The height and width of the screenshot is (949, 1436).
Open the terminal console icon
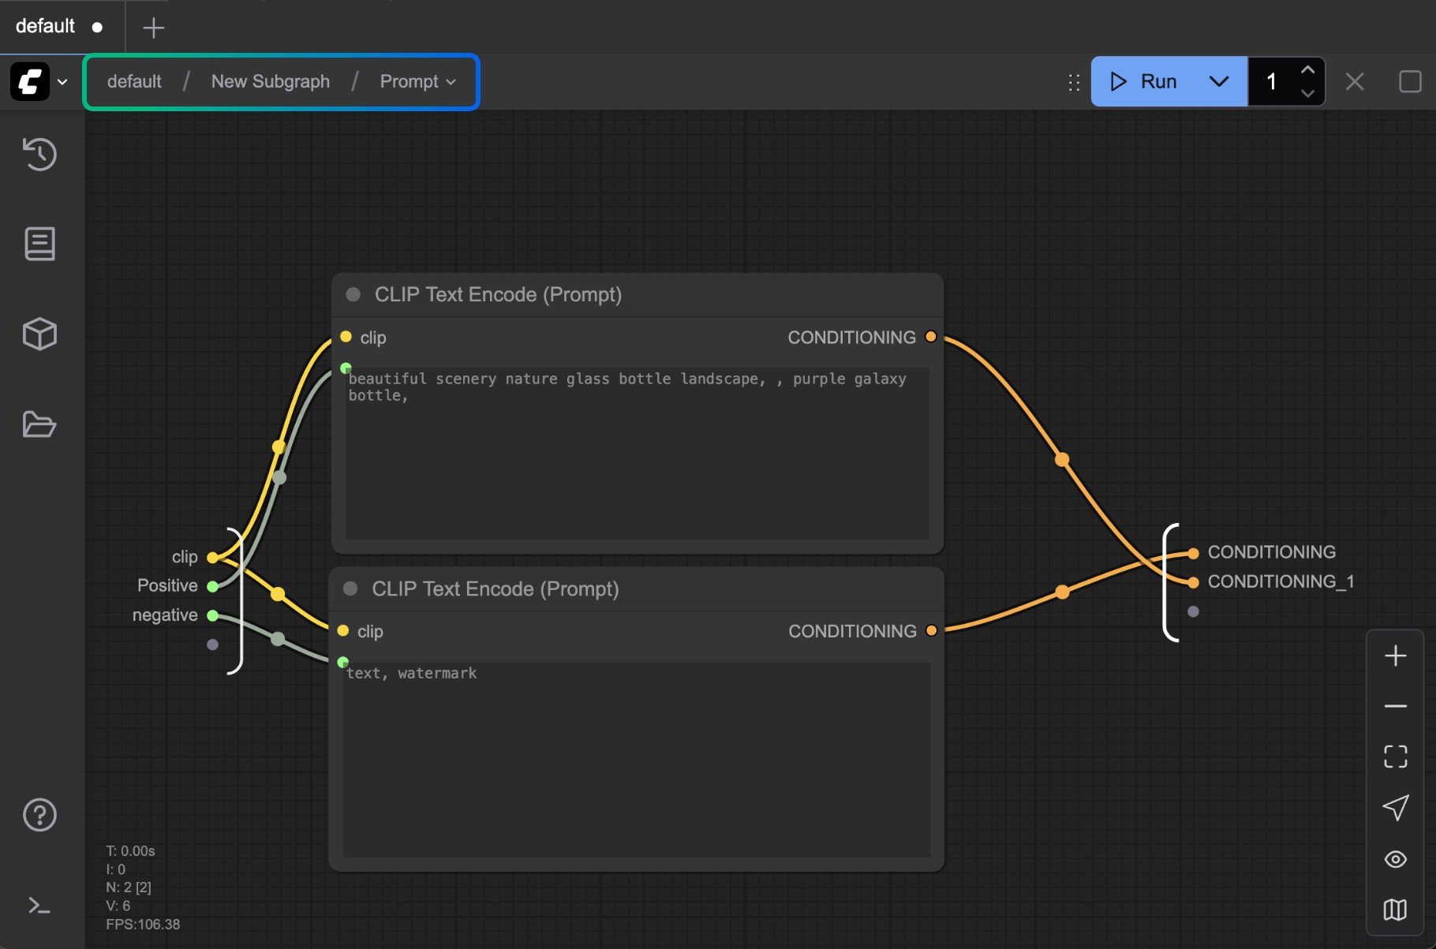coord(39,906)
